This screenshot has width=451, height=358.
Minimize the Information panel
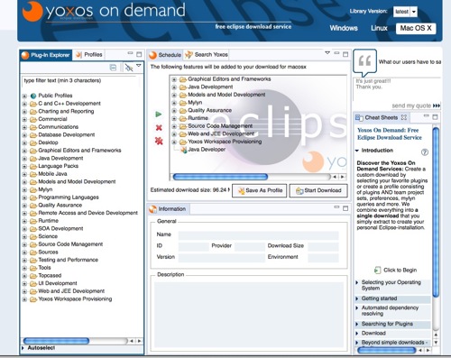click(336, 207)
